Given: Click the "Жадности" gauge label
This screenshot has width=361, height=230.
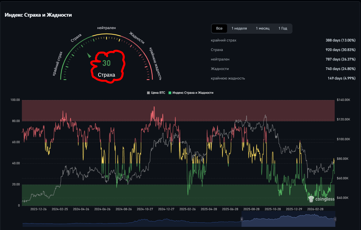Looking at the screenshot, I should coord(137,38).
